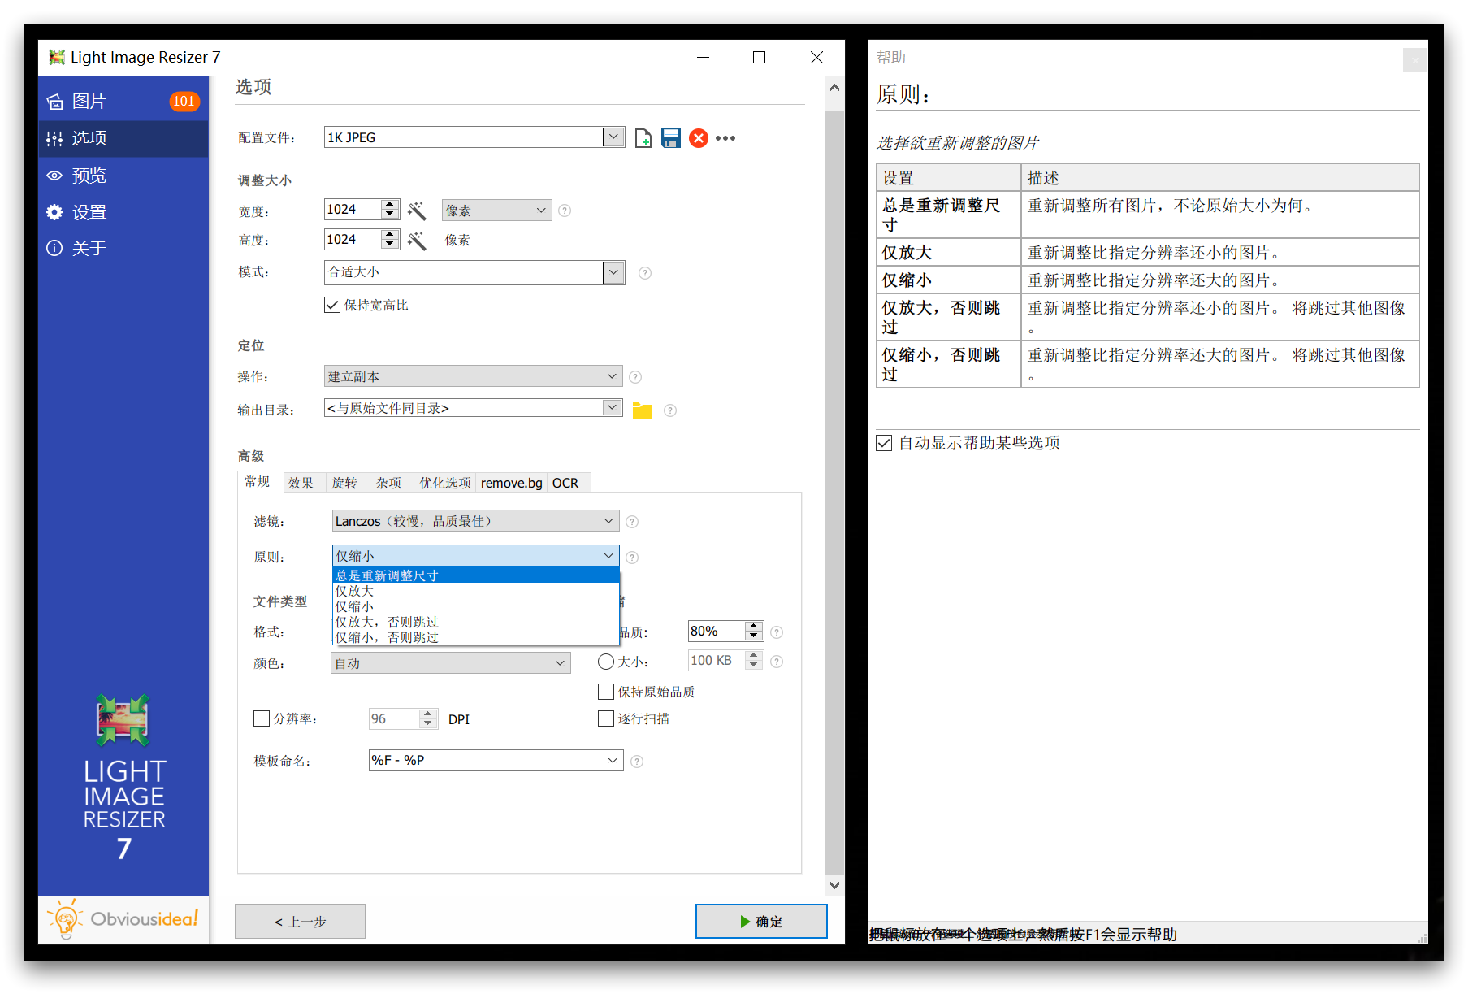This screenshot has width=1468, height=994.
Task: Click the magic wand next to height
Action: pos(417,241)
